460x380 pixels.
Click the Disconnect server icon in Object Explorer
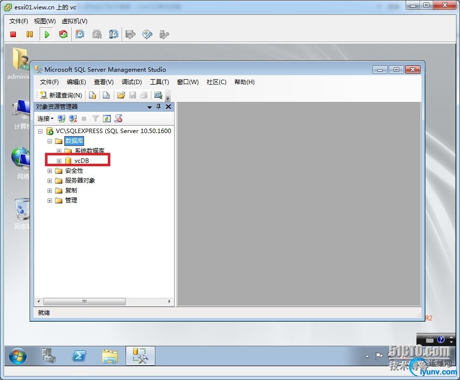coord(73,119)
